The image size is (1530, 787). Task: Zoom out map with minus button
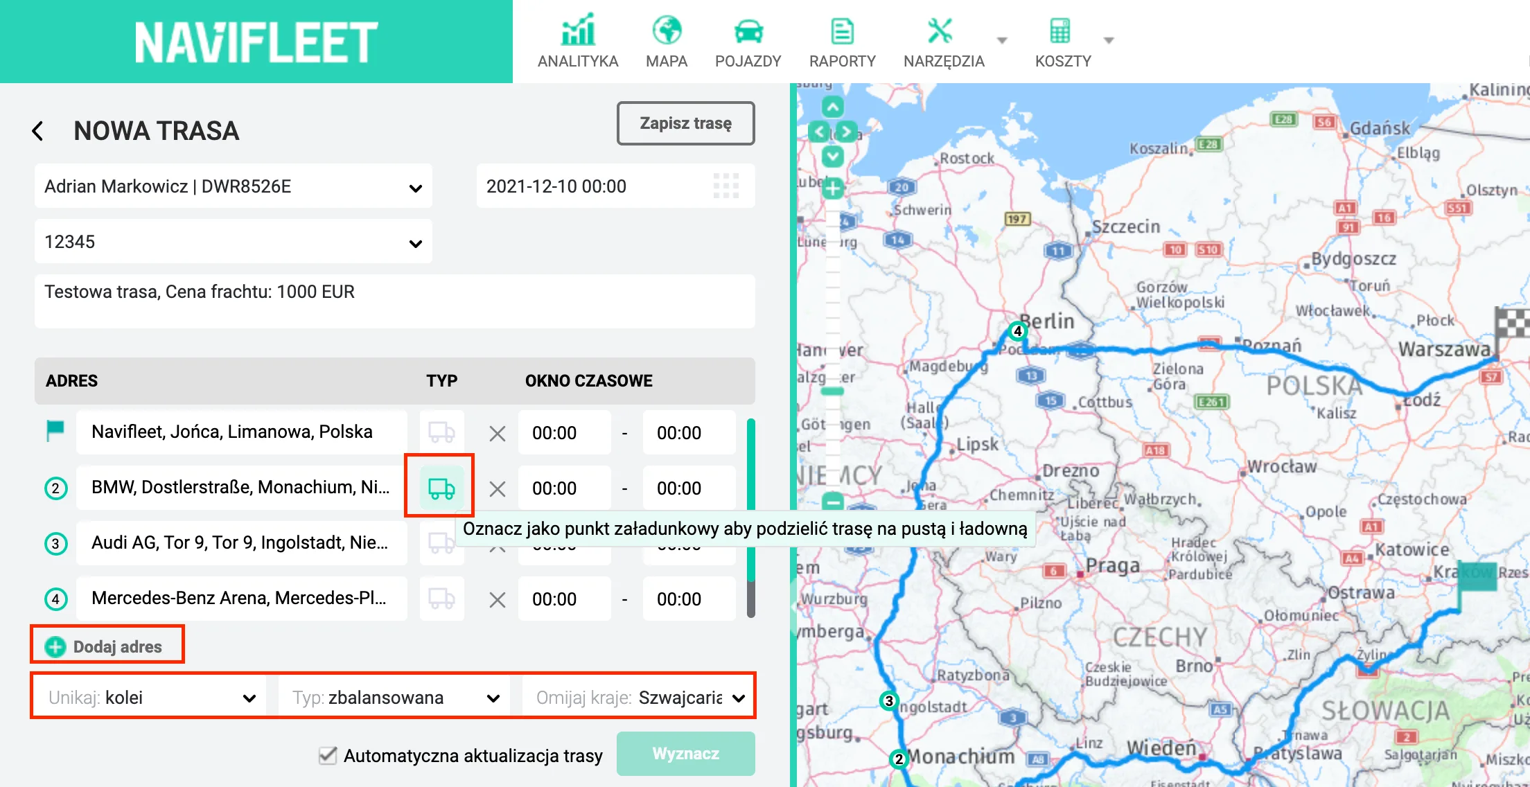(833, 501)
